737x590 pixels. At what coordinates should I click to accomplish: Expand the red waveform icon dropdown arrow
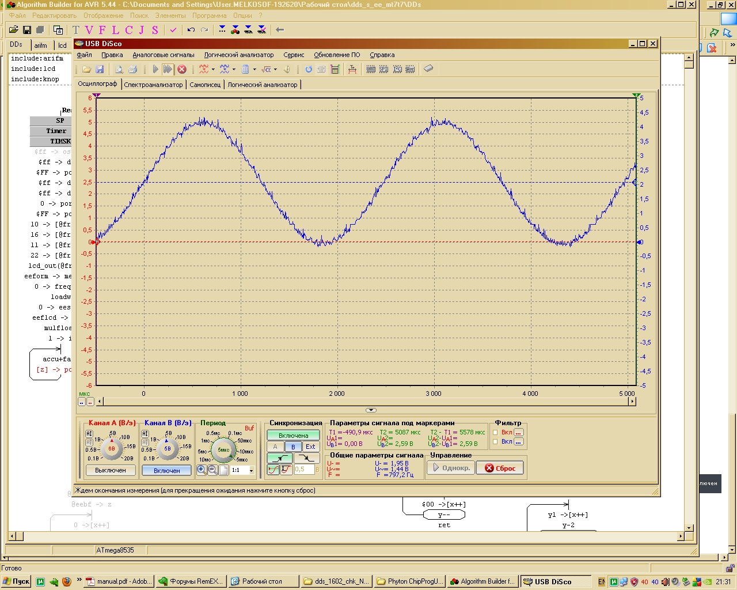[x=213, y=70]
